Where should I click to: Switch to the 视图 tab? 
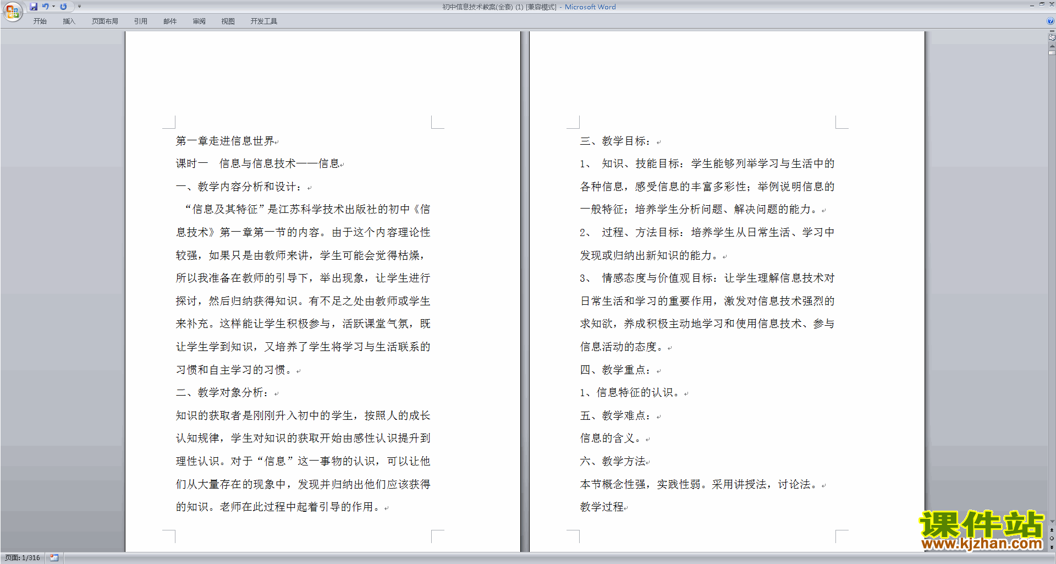[x=228, y=21]
